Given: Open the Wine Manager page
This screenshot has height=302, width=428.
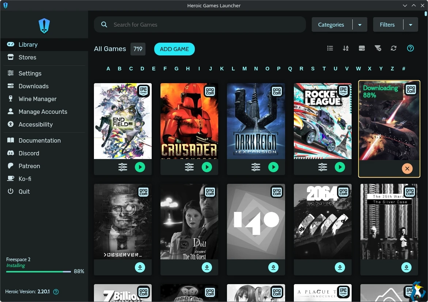Looking at the screenshot, I should pyautogui.click(x=37, y=99).
